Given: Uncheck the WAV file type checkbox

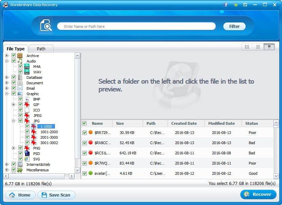Looking at the screenshot, I should (x=20, y=71).
